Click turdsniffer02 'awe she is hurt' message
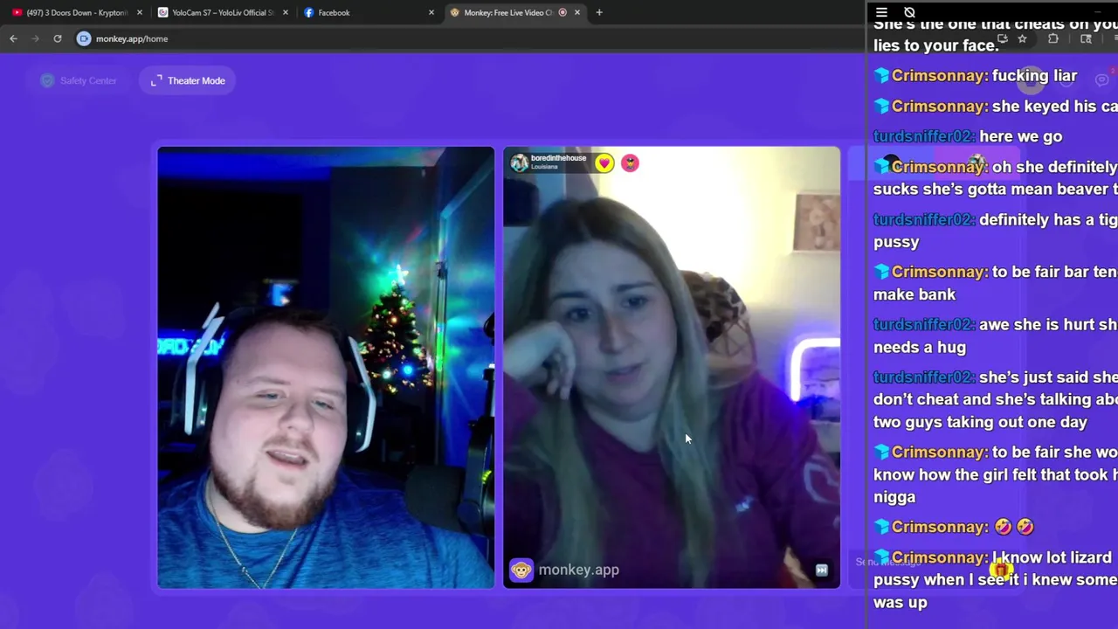 tap(996, 335)
